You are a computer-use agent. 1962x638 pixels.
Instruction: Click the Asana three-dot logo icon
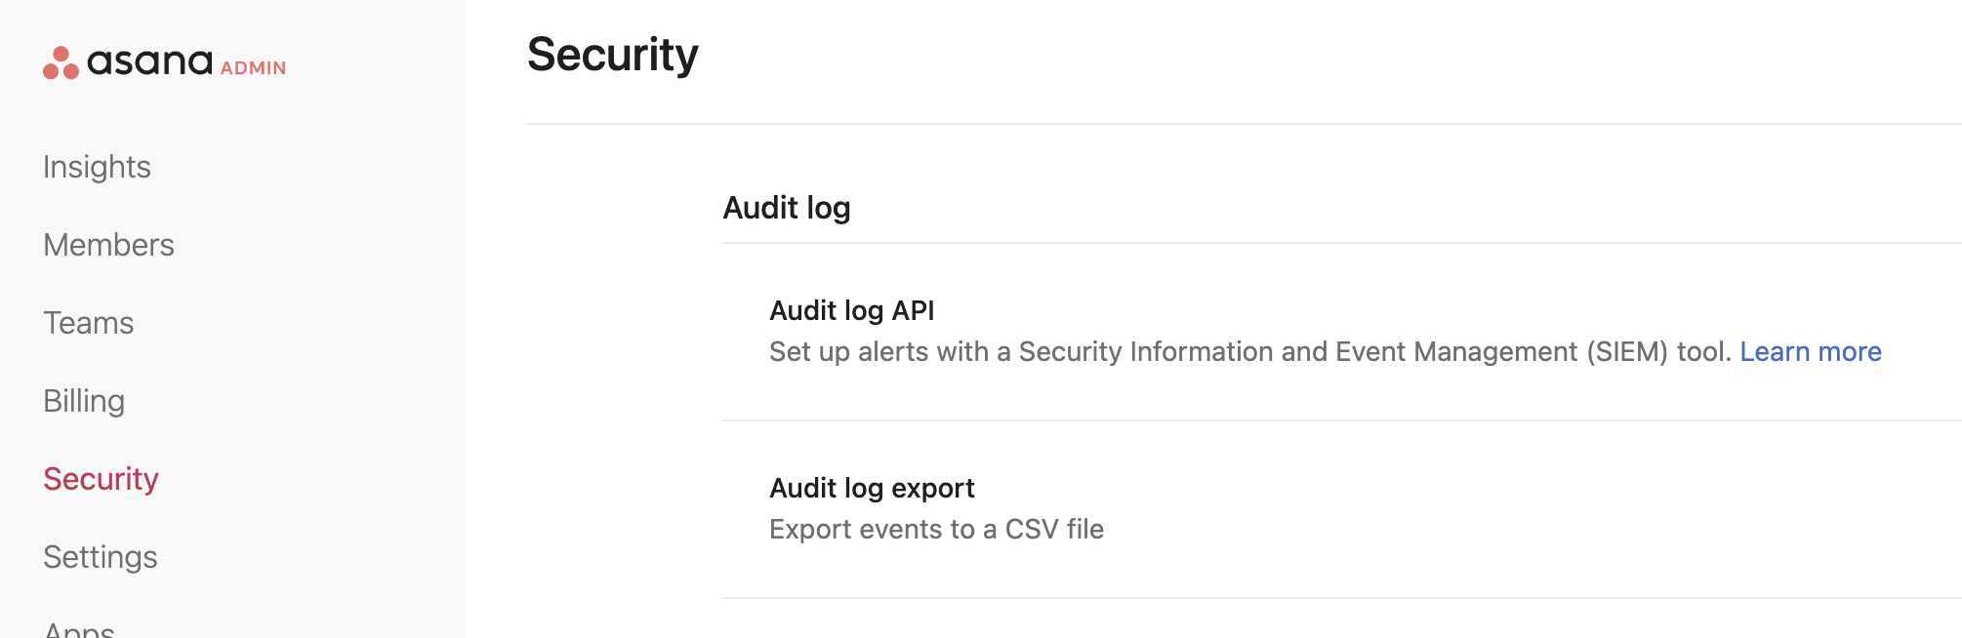[61, 63]
